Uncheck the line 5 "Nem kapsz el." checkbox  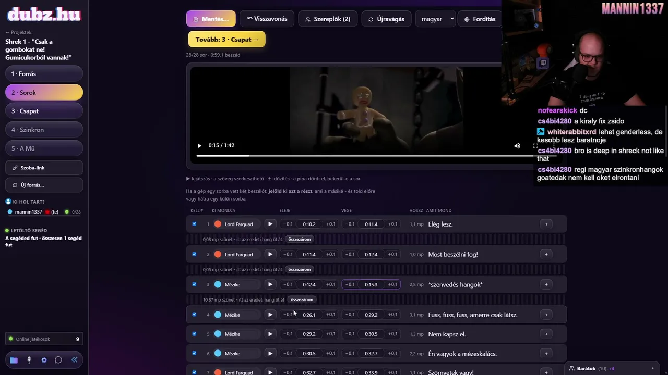click(x=194, y=334)
